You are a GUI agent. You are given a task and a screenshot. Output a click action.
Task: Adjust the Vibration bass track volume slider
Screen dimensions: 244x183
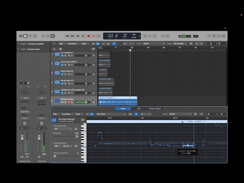[x=83, y=102]
